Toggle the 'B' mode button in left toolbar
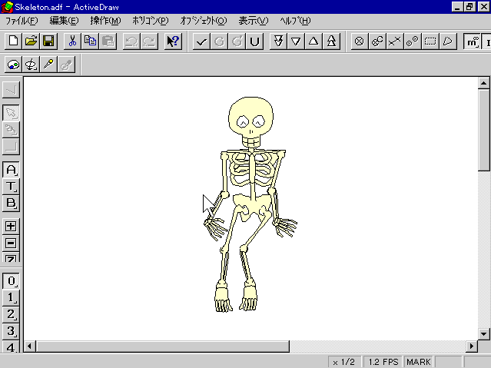 tap(11, 204)
